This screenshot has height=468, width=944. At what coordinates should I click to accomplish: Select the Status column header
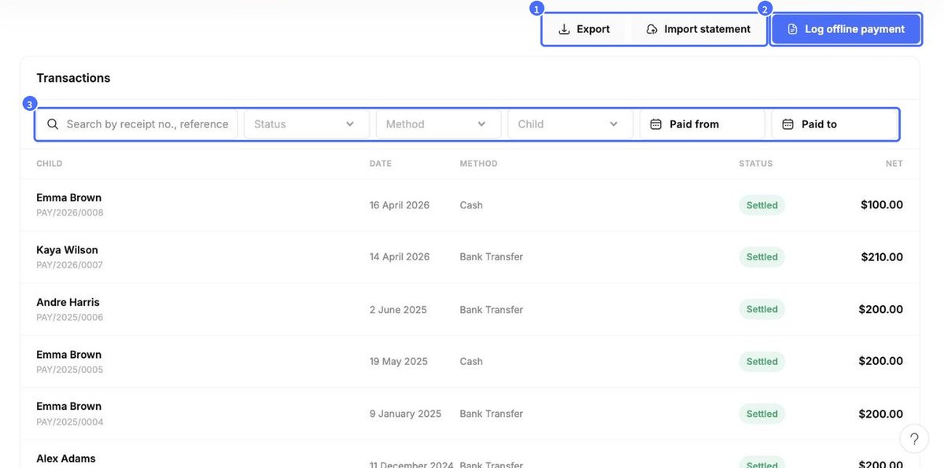pos(756,164)
